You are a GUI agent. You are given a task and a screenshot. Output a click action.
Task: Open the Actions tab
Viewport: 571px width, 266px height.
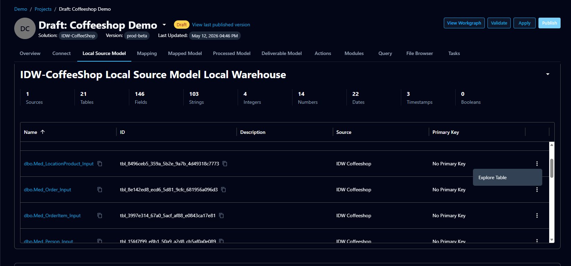323,53
